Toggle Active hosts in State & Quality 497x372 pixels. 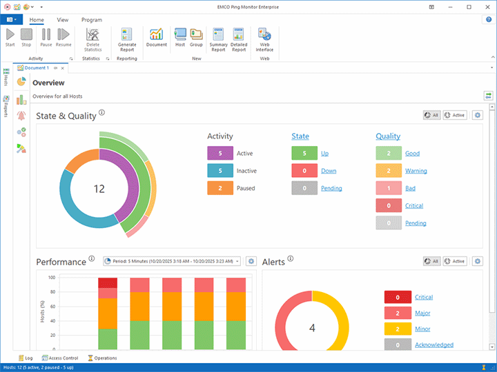pyautogui.click(x=454, y=115)
